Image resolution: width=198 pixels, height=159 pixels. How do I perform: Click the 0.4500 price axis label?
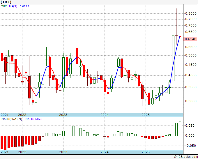(x=191, y=65)
